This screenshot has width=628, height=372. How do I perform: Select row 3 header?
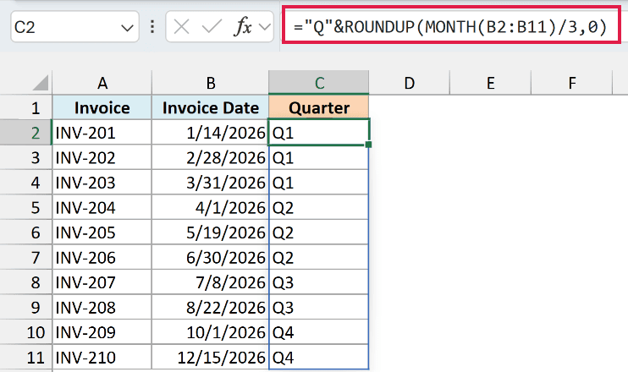[x=26, y=157]
